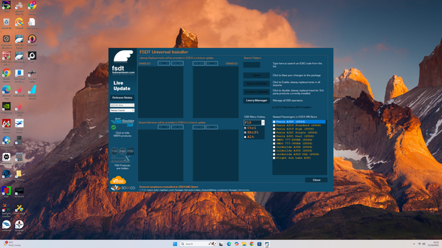Viewport: 442px width, 248px height.
Task: Toggle the Ctrl hotkey modifier checkbox
Action: pyautogui.click(x=245, y=128)
